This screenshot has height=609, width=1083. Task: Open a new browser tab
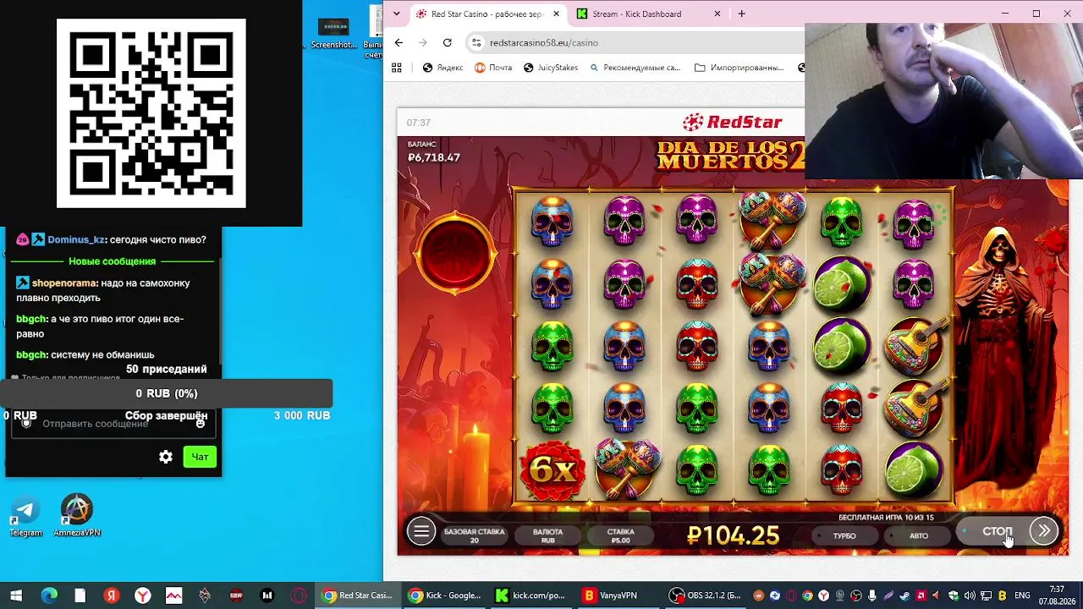tap(742, 14)
